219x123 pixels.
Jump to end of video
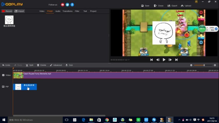pos(176,60)
